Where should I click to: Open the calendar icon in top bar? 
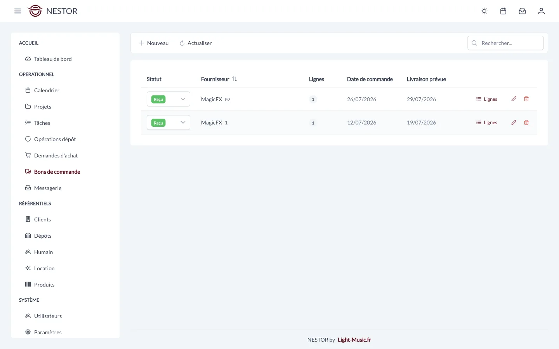tap(503, 11)
